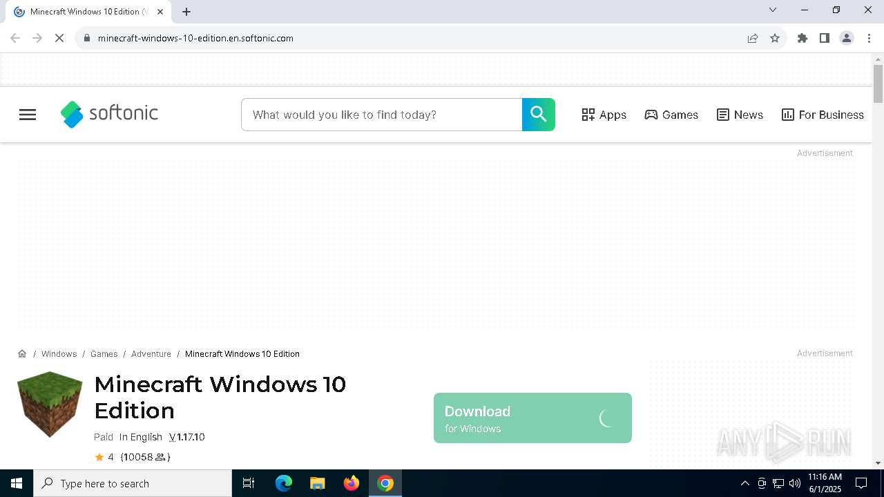Click the Download for Windows button
Image resolution: width=884 pixels, height=497 pixels.
pyautogui.click(x=532, y=418)
